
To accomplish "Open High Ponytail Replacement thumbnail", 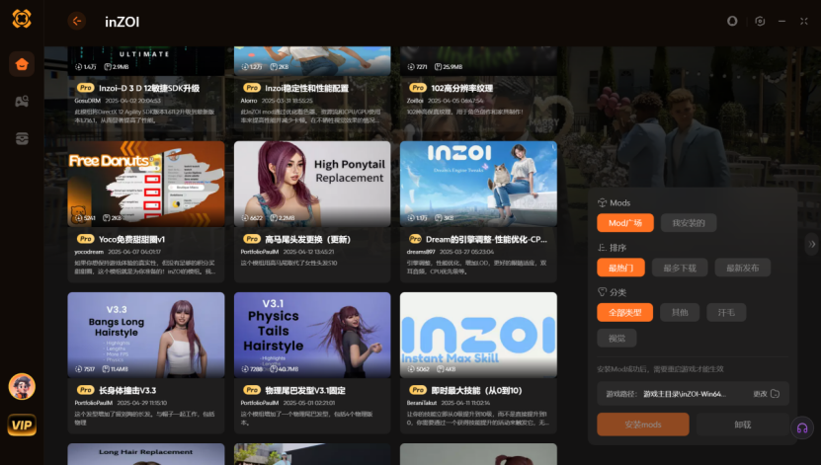I will click(312, 184).
